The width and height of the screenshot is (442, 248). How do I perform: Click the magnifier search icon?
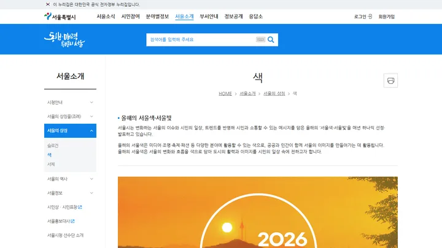click(271, 40)
